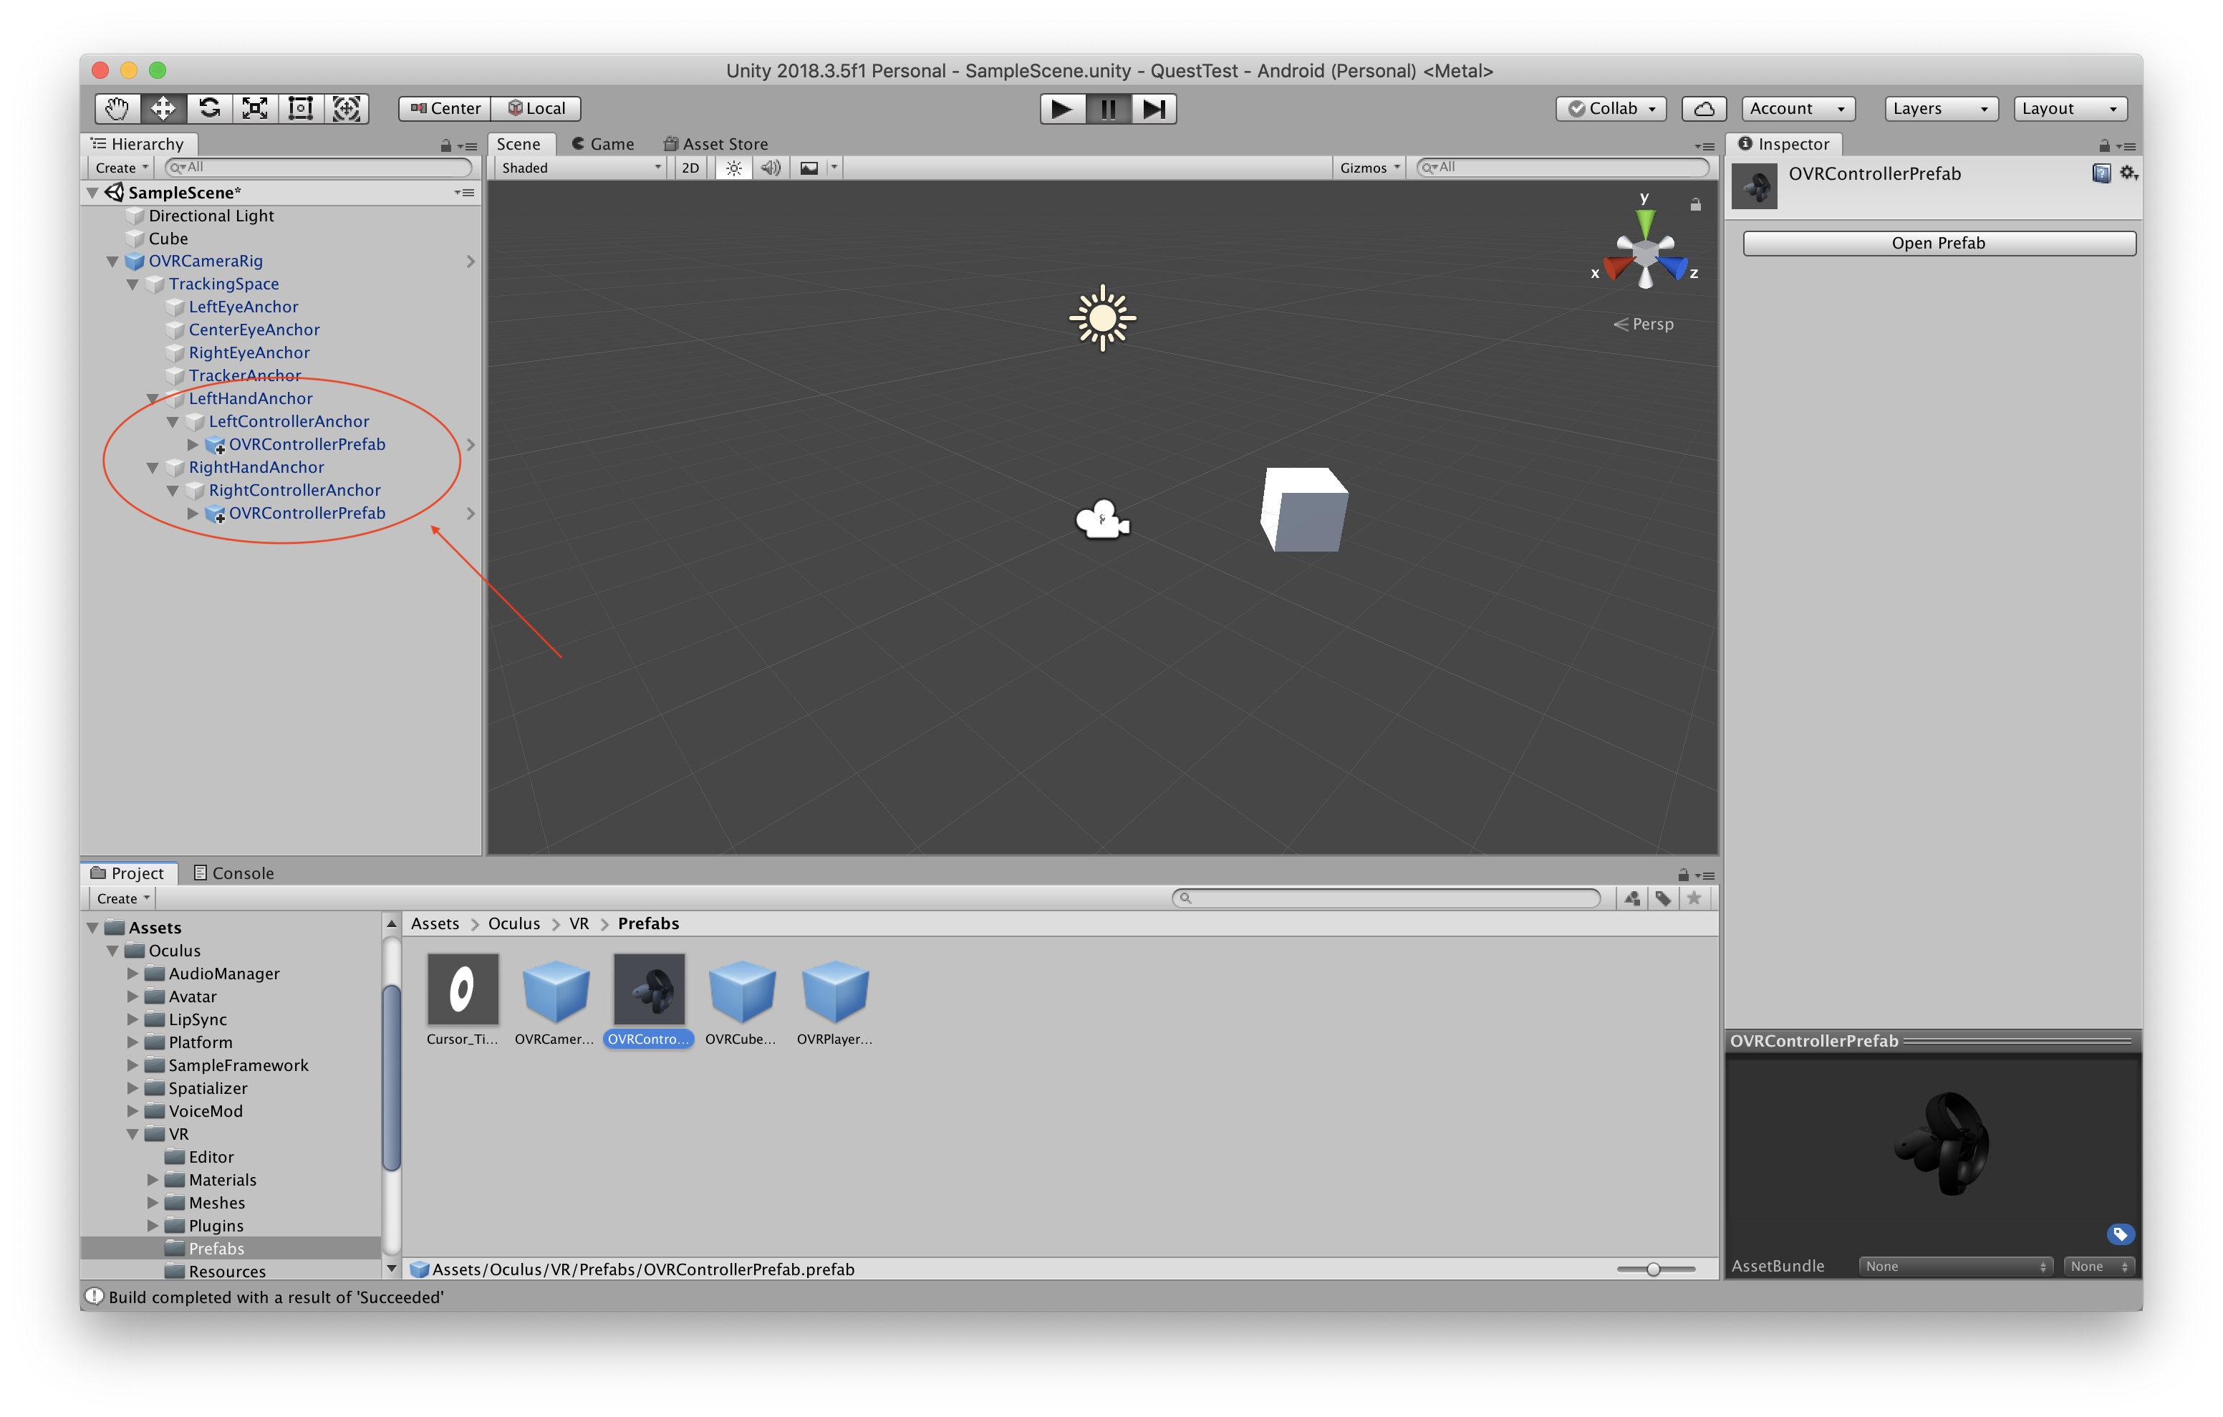The image size is (2223, 1417).
Task: Start Play mode
Action: [1061, 109]
